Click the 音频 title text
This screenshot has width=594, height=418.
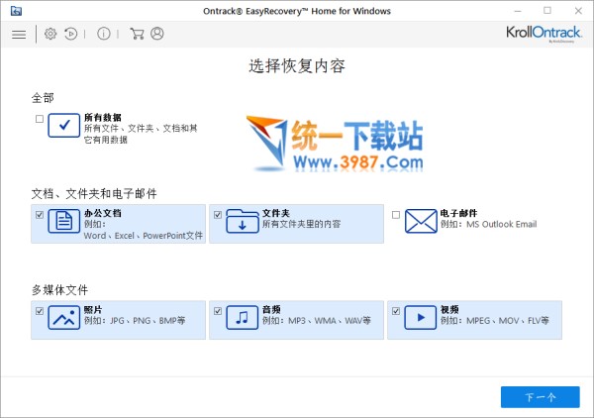(x=271, y=310)
